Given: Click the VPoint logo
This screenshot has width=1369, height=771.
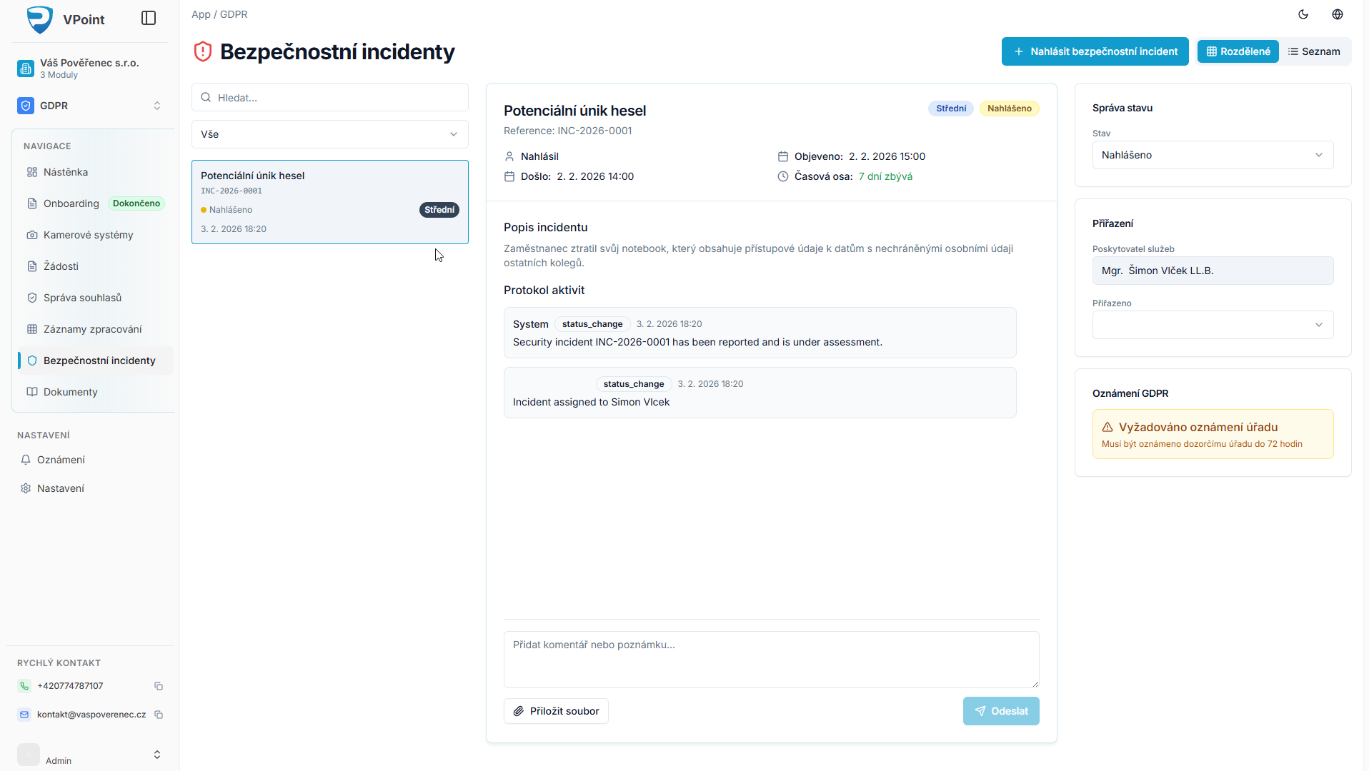Looking at the screenshot, I should tap(40, 19).
